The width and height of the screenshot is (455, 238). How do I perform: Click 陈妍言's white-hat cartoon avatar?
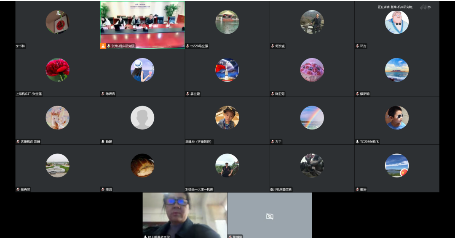click(x=142, y=70)
